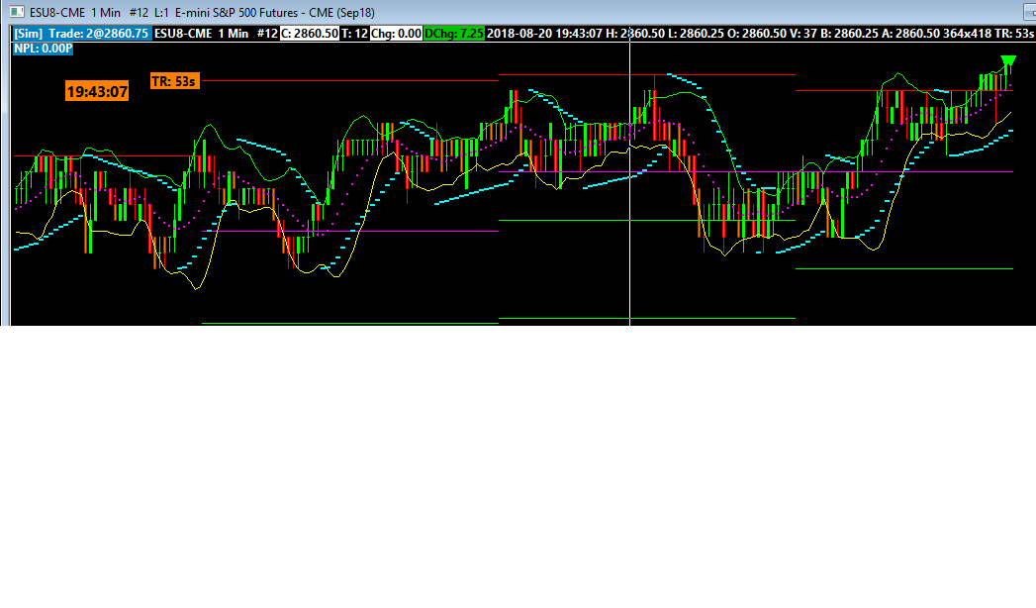This screenshot has width=1036, height=608.
Task: Click the Trade: 2@2860.75 header text
Action: (x=98, y=33)
